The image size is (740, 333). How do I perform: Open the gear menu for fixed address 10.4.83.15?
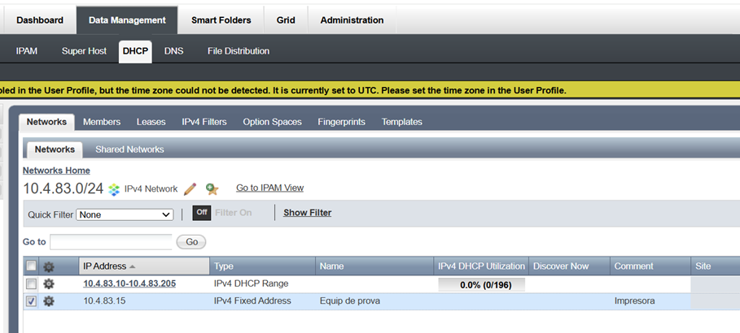49,301
